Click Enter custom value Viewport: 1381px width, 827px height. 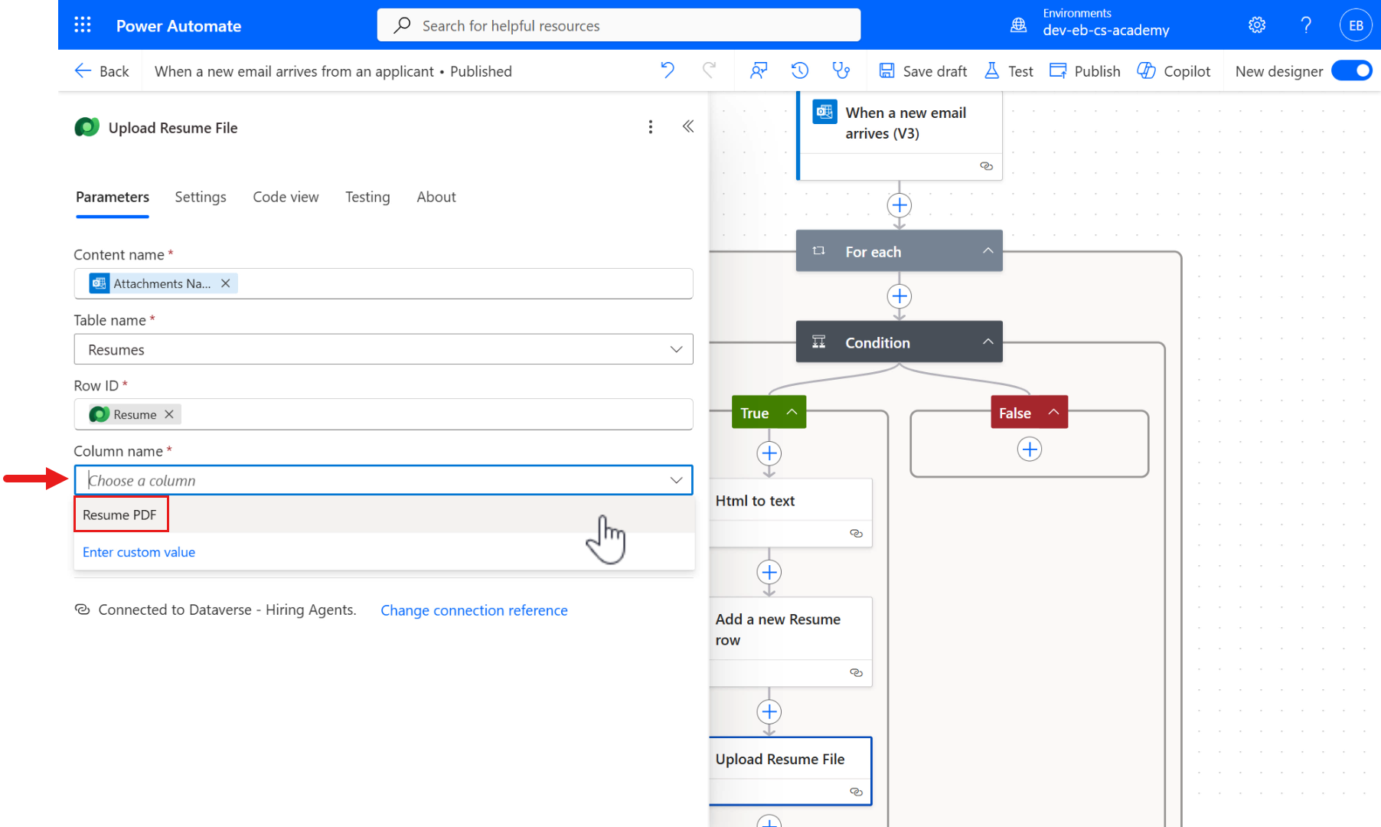(139, 551)
